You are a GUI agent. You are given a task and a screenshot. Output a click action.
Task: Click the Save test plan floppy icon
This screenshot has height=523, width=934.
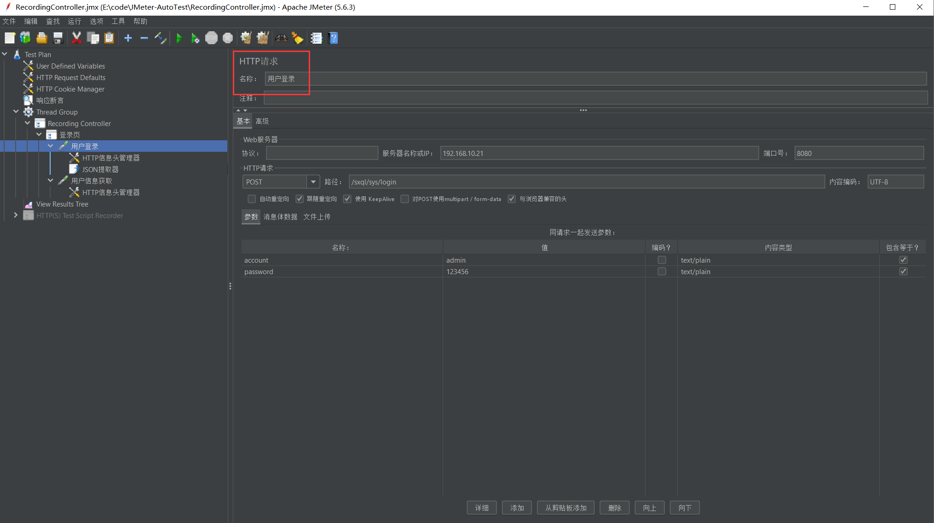tap(58, 38)
